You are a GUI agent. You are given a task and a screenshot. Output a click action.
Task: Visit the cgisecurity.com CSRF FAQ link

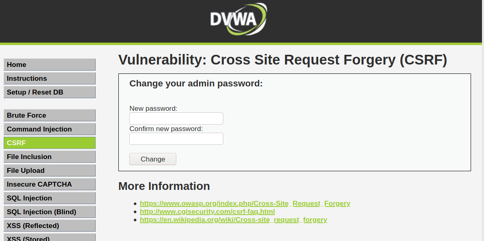[x=207, y=211]
